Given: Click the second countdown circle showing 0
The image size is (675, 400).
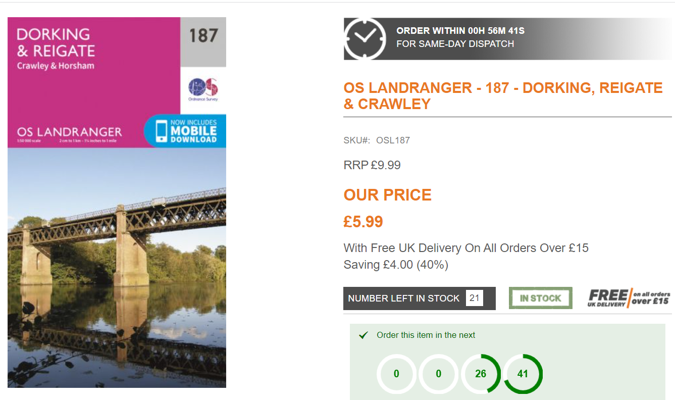Looking at the screenshot, I should 438,374.
